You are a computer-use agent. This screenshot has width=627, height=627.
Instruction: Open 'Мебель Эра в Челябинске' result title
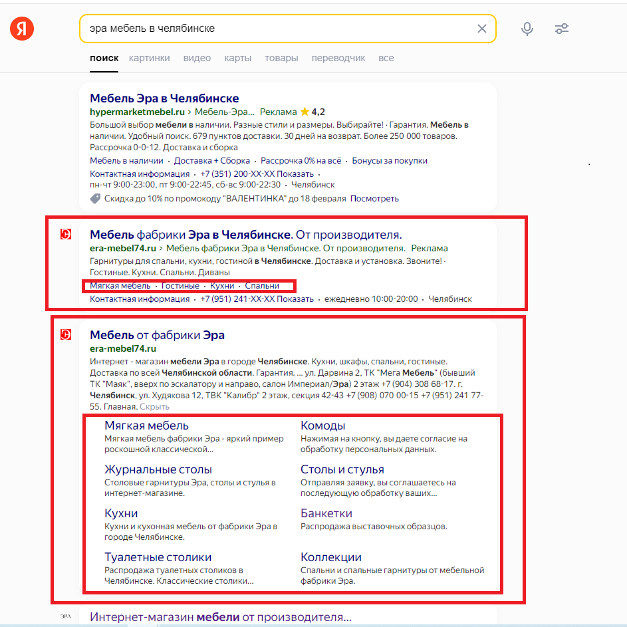coord(164,98)
